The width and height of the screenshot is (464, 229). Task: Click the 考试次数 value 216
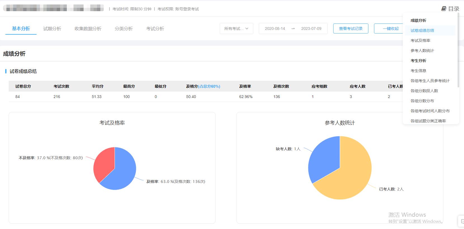[x=57, y=97]
